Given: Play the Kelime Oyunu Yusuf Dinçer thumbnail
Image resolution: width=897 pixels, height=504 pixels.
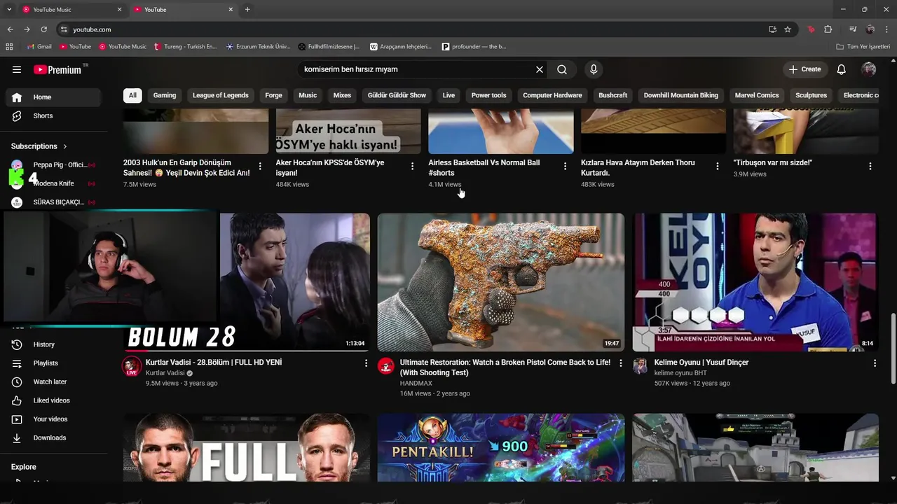Looking at the screenshot, I should [x=755, y=282].
